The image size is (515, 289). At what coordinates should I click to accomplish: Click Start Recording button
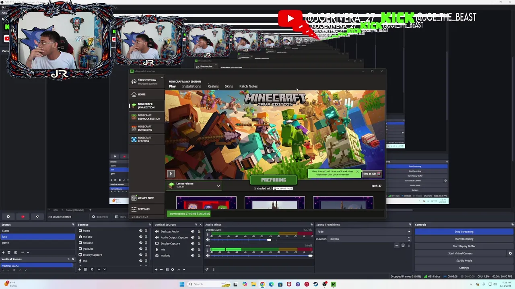point(464,239)
